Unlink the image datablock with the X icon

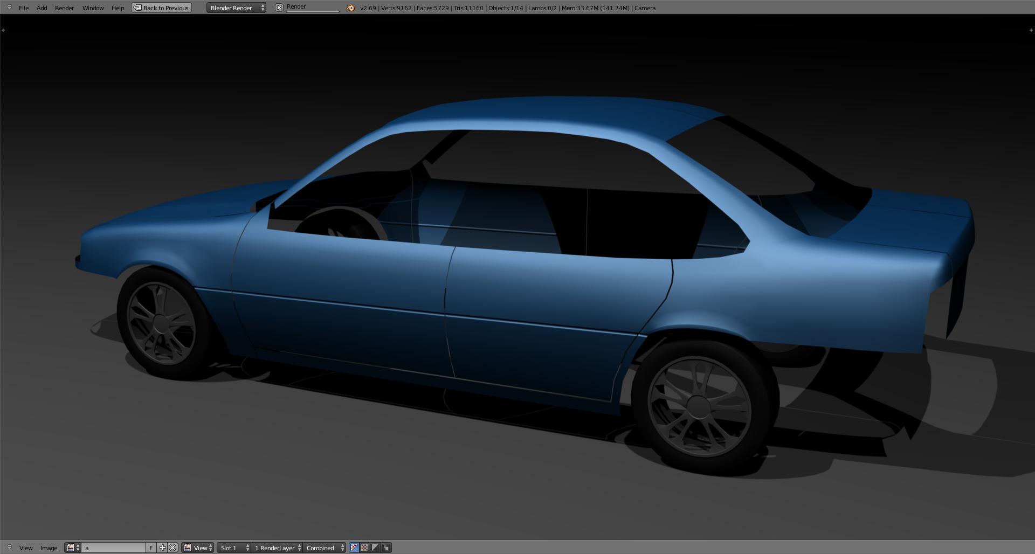coord(172,548)
